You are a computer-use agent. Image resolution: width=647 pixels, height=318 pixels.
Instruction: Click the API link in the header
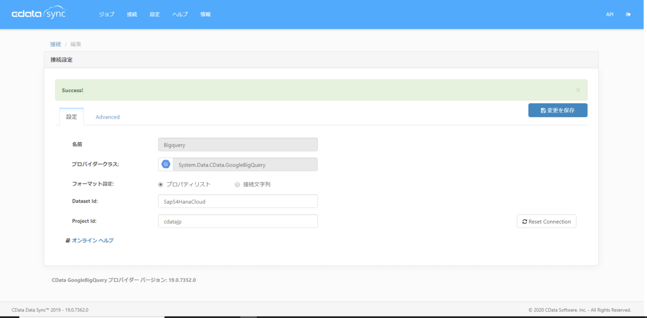coord(610,15)
